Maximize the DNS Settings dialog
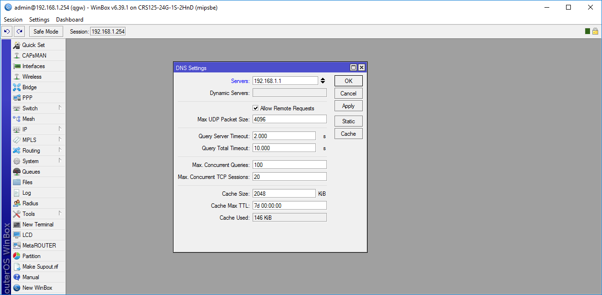This screenshot has height=295, width=602. (354, 68)
